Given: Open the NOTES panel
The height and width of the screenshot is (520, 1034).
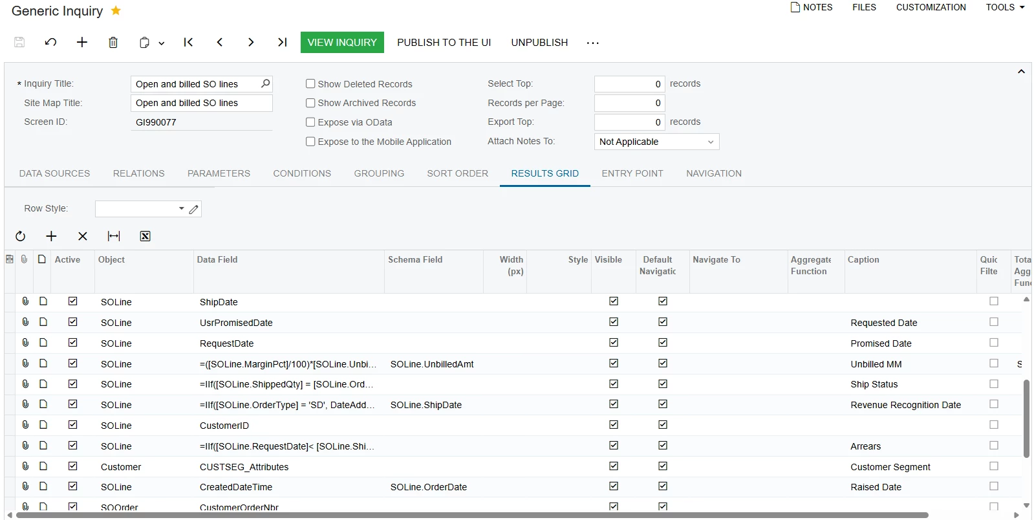Looking at the screenshot, I should (812, 7).
